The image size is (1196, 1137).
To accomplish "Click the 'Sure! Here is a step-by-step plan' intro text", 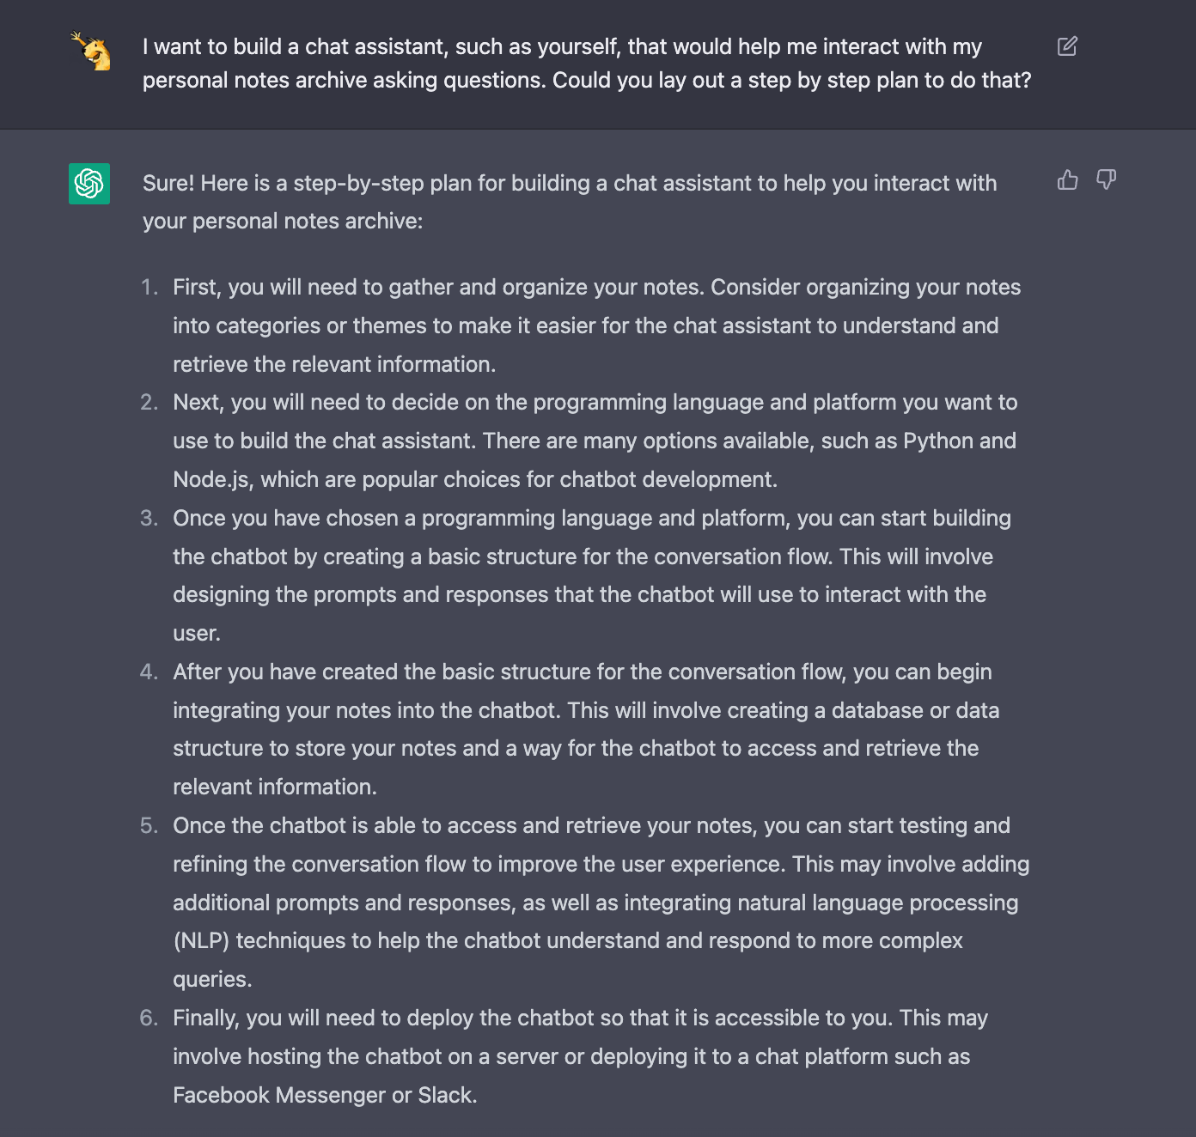I will pos(570,202).
